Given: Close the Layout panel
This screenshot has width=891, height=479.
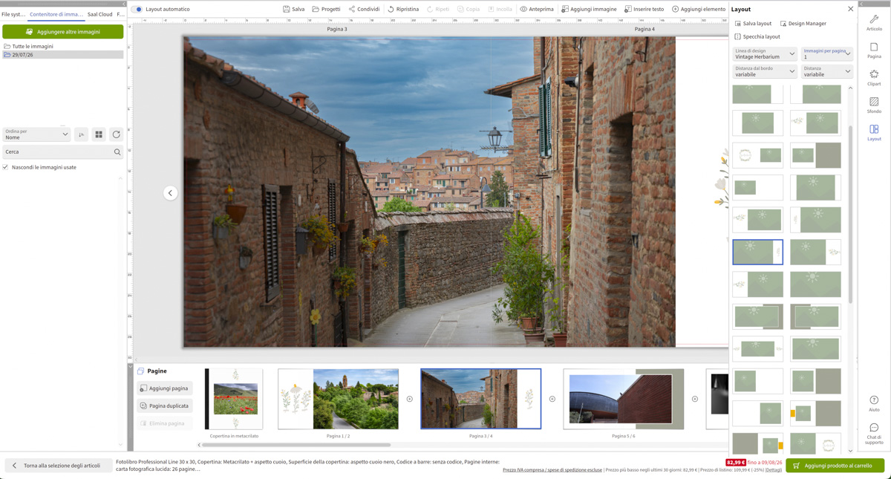Looking at the screenshot, I should (x=851, y=9).
